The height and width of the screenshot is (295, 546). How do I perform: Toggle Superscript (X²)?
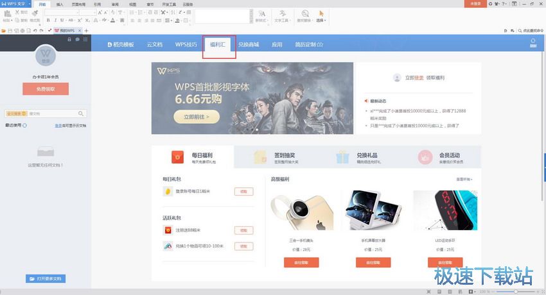(80, 21)
